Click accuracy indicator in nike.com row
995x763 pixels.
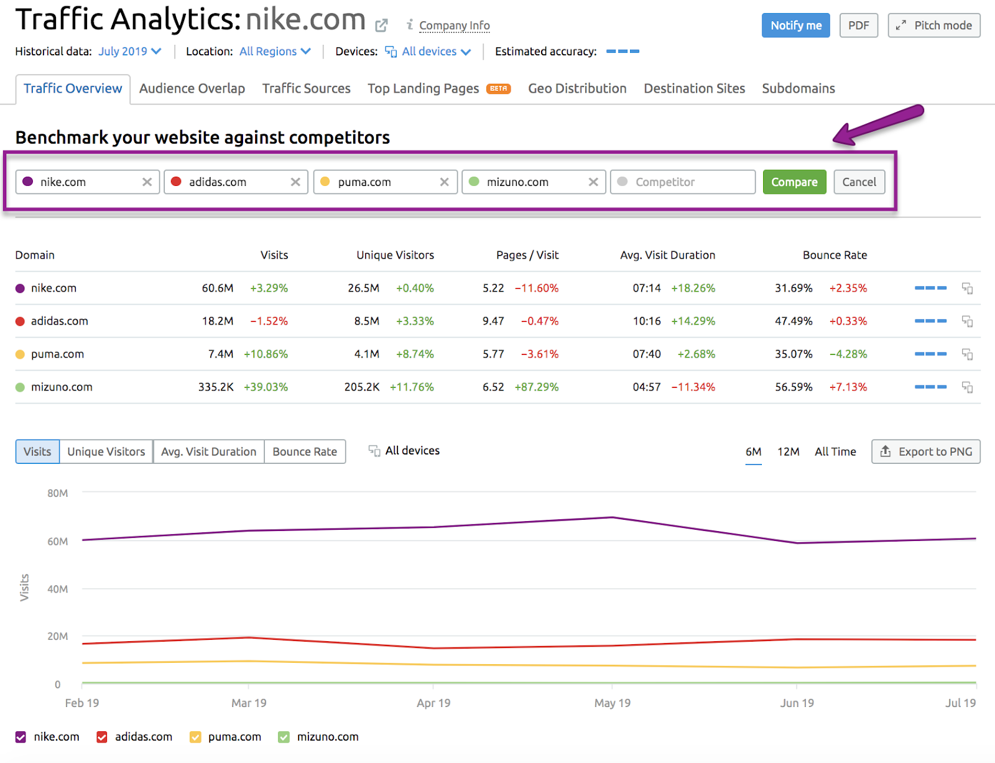click(930, 288)
